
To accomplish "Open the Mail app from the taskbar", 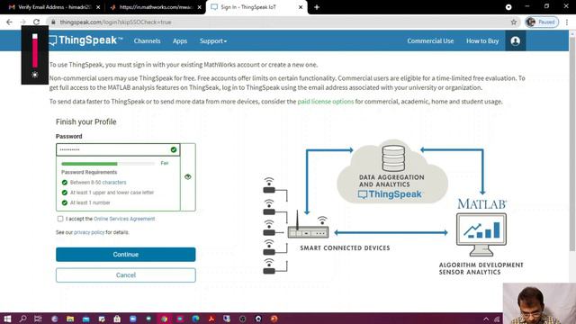I will [86, 319].
